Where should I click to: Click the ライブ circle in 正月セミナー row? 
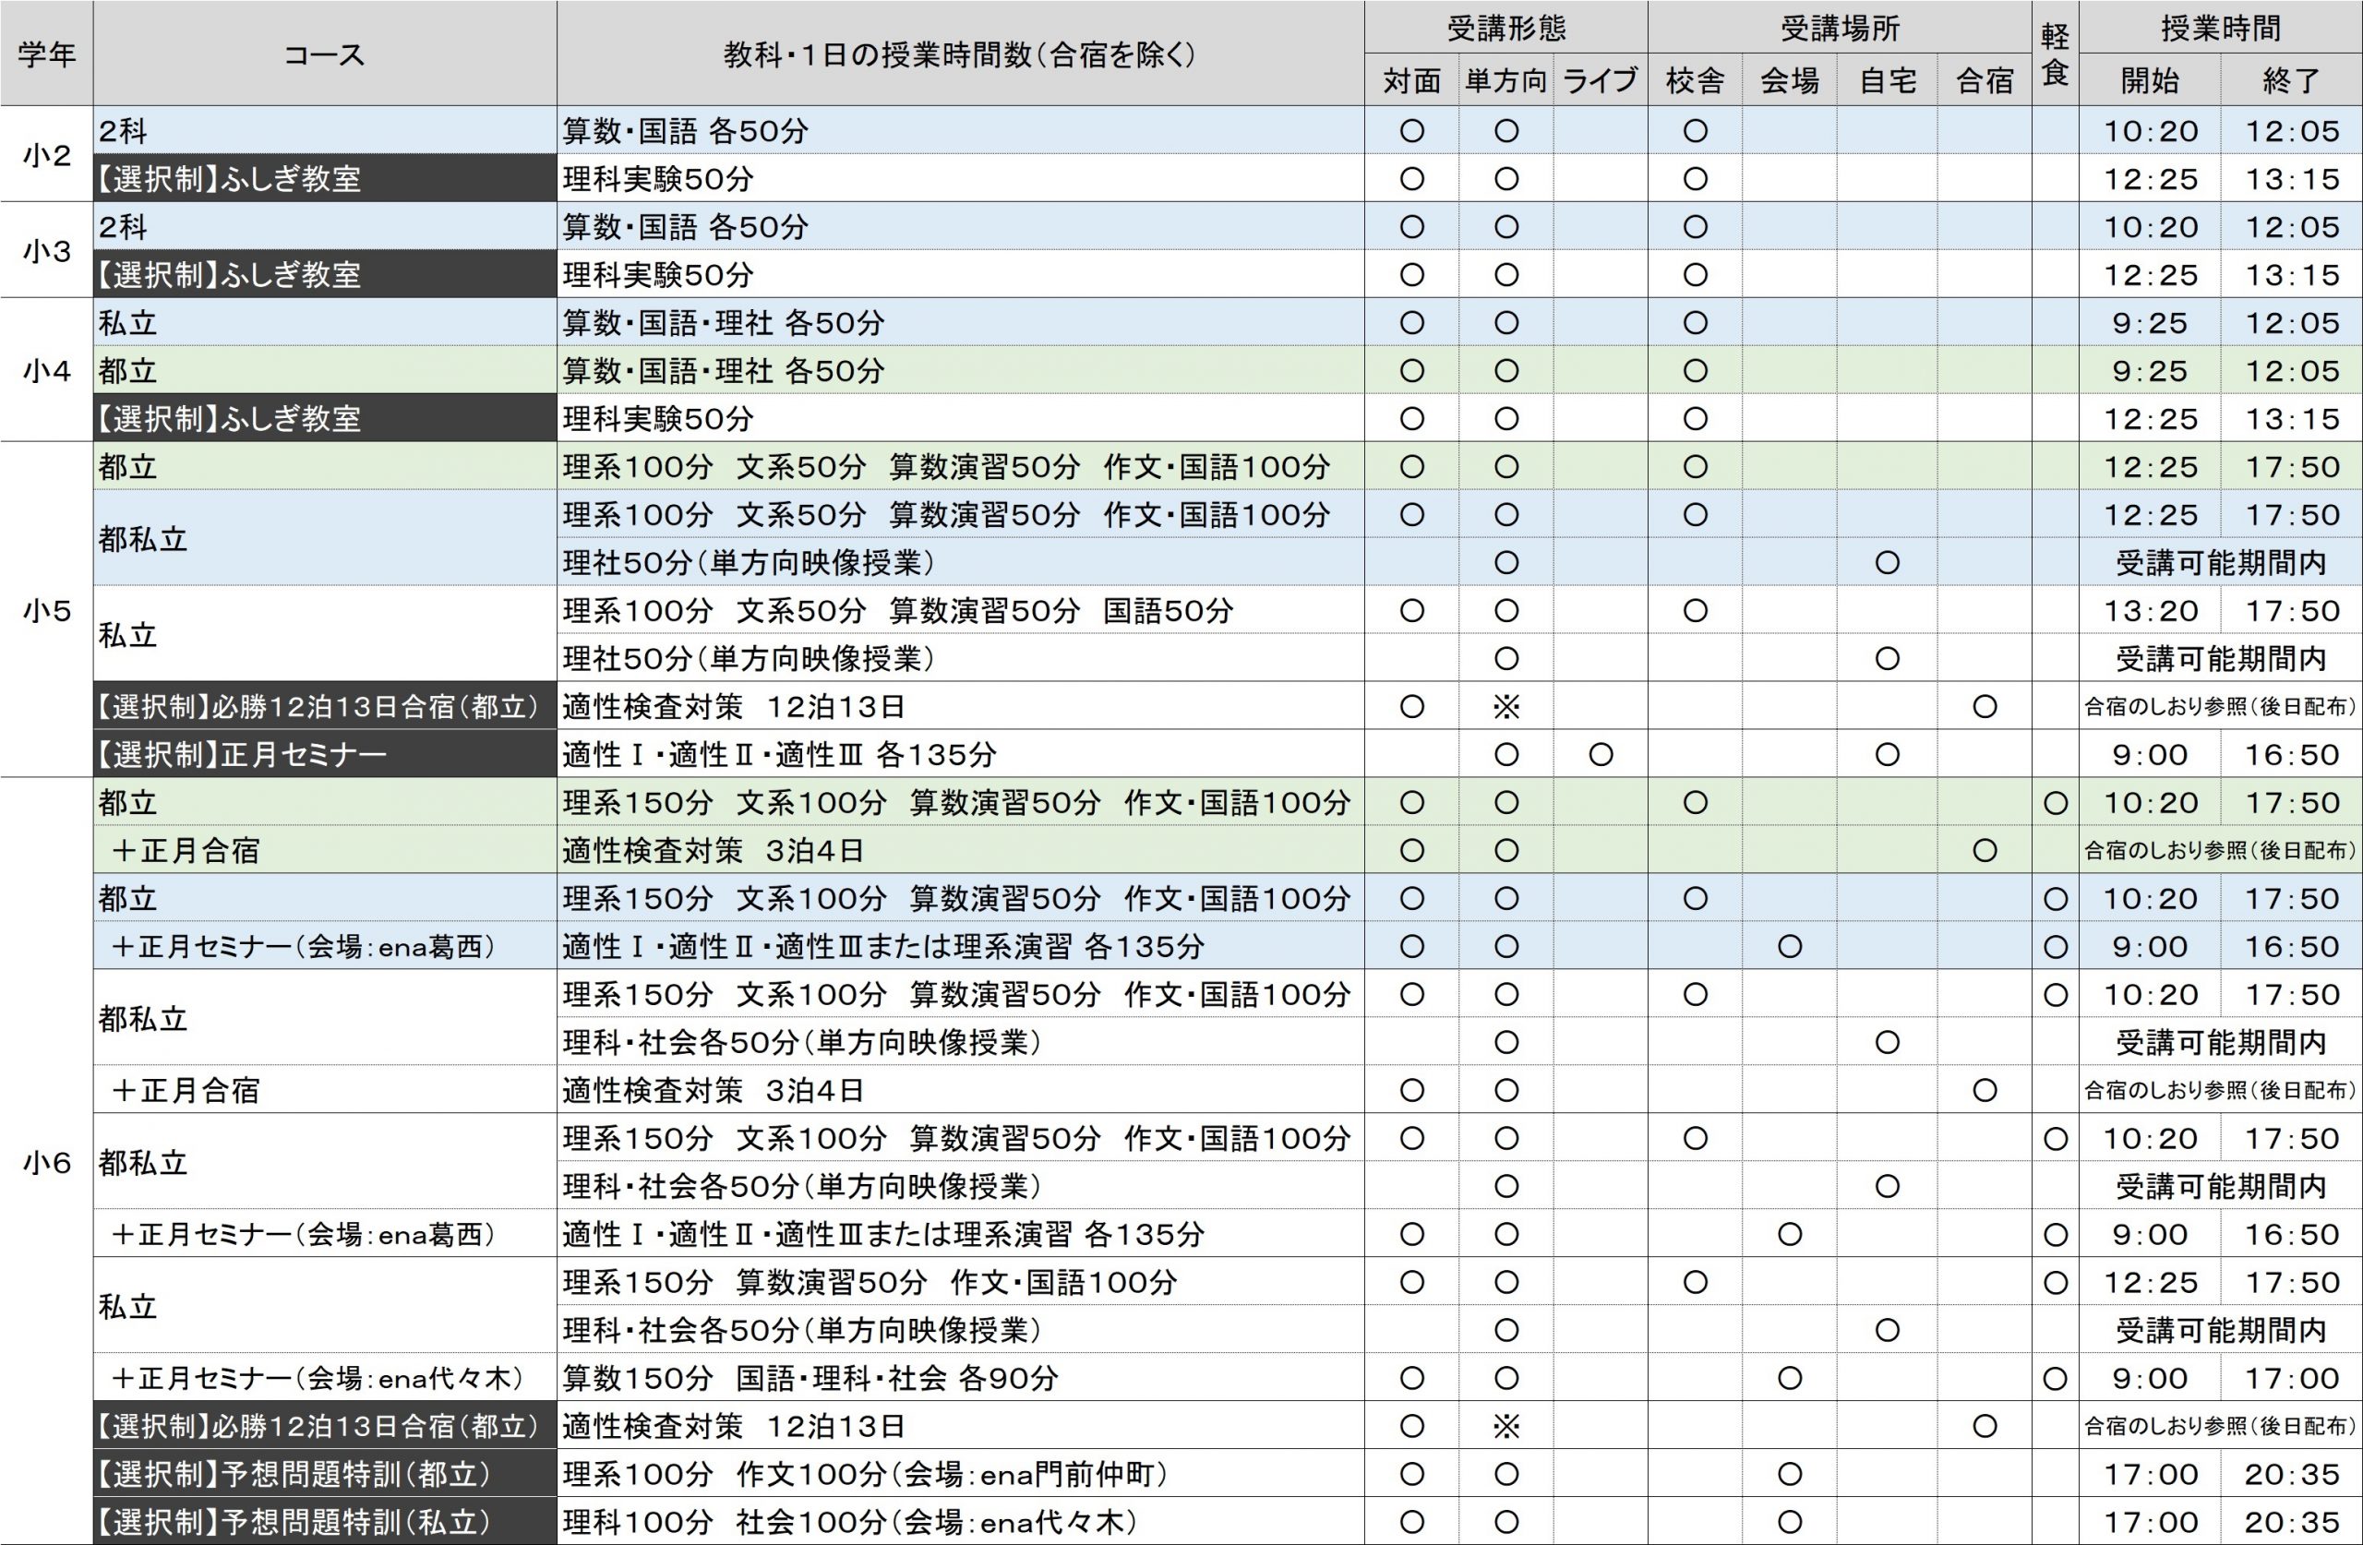click(x=1601, y=755)
